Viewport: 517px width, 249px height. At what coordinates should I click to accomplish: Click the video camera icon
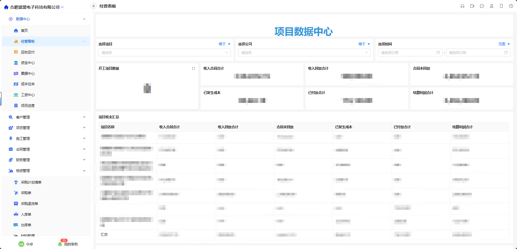472,6
